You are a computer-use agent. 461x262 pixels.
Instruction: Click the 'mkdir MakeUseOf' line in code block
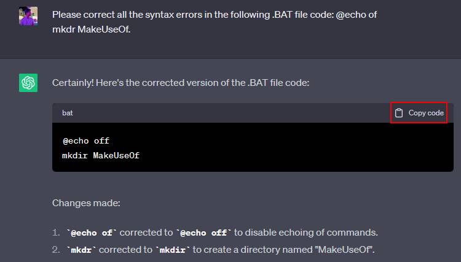coord(101,155)
